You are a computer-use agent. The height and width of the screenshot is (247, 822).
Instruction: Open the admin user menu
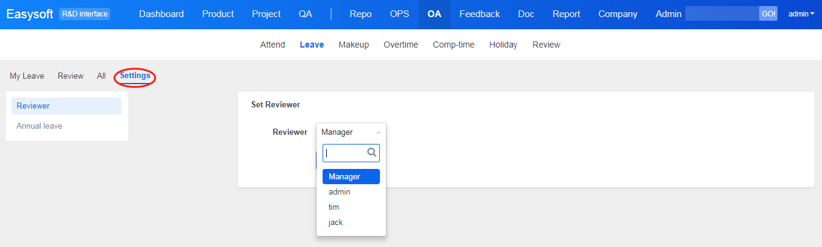(801, 14)
